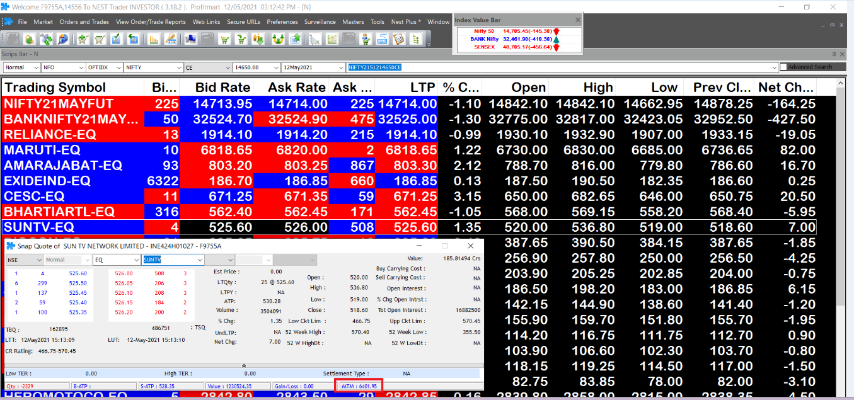Collapse Snap Quote details with double-chevron
854x400 pixels.
click(x=245, y=365)
